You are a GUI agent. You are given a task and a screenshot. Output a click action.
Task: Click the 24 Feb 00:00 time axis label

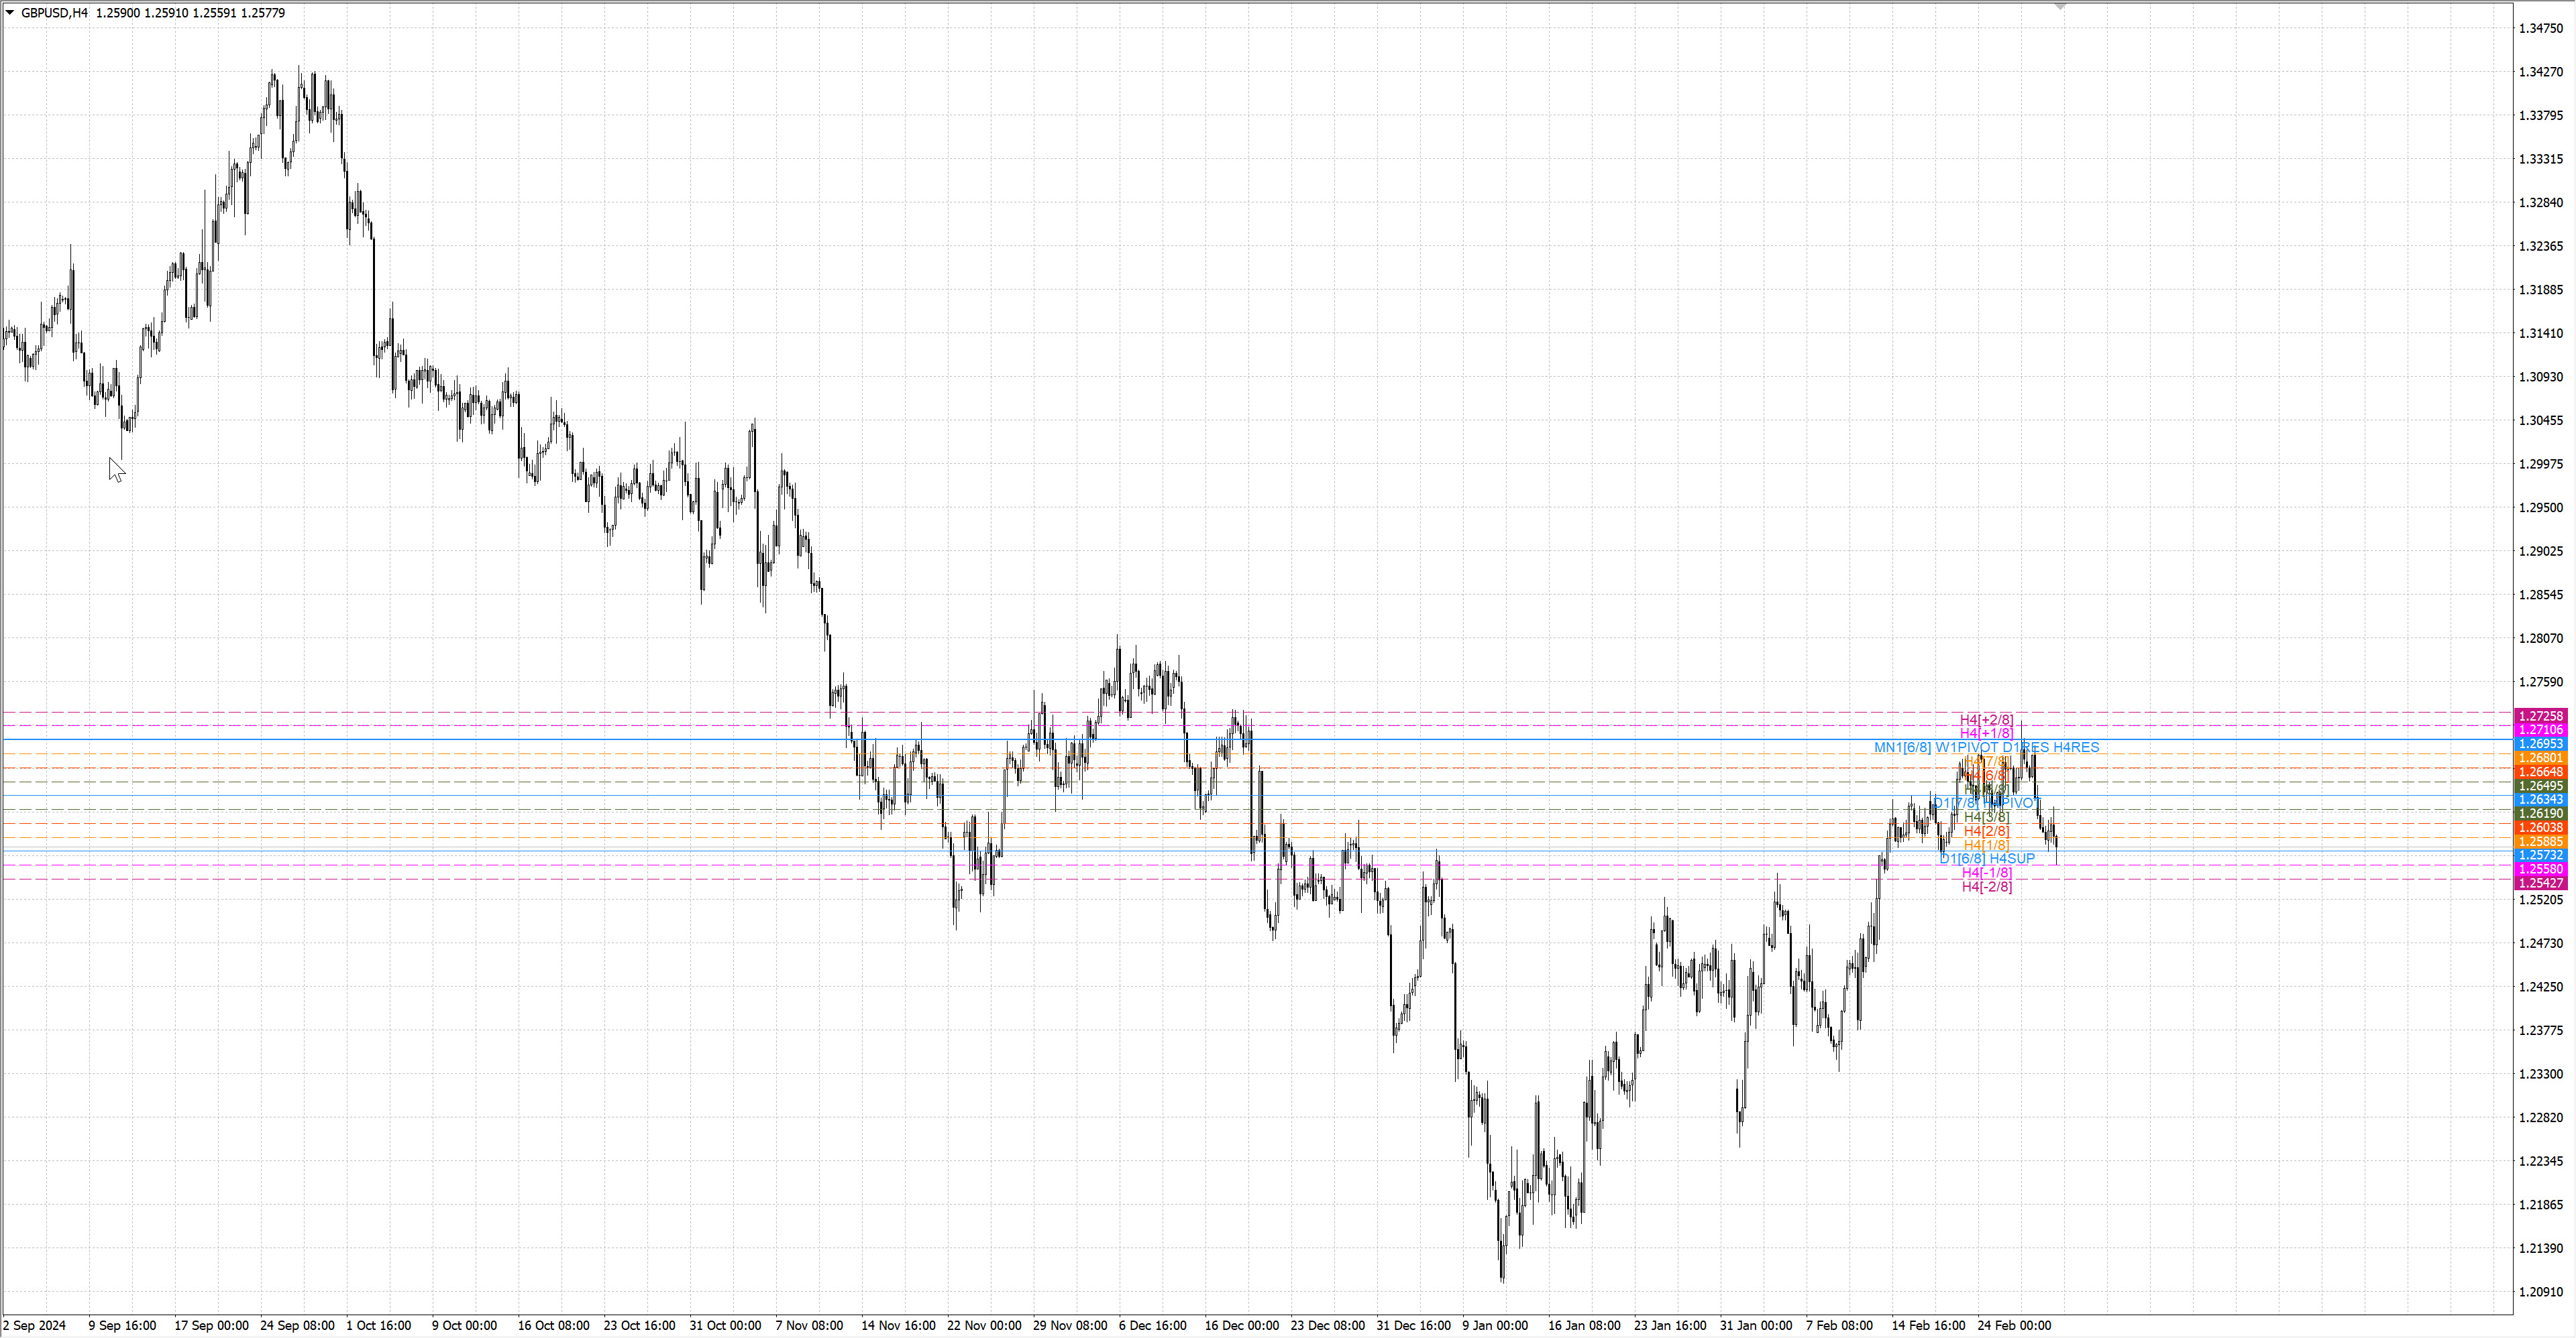(2013, 1326)
